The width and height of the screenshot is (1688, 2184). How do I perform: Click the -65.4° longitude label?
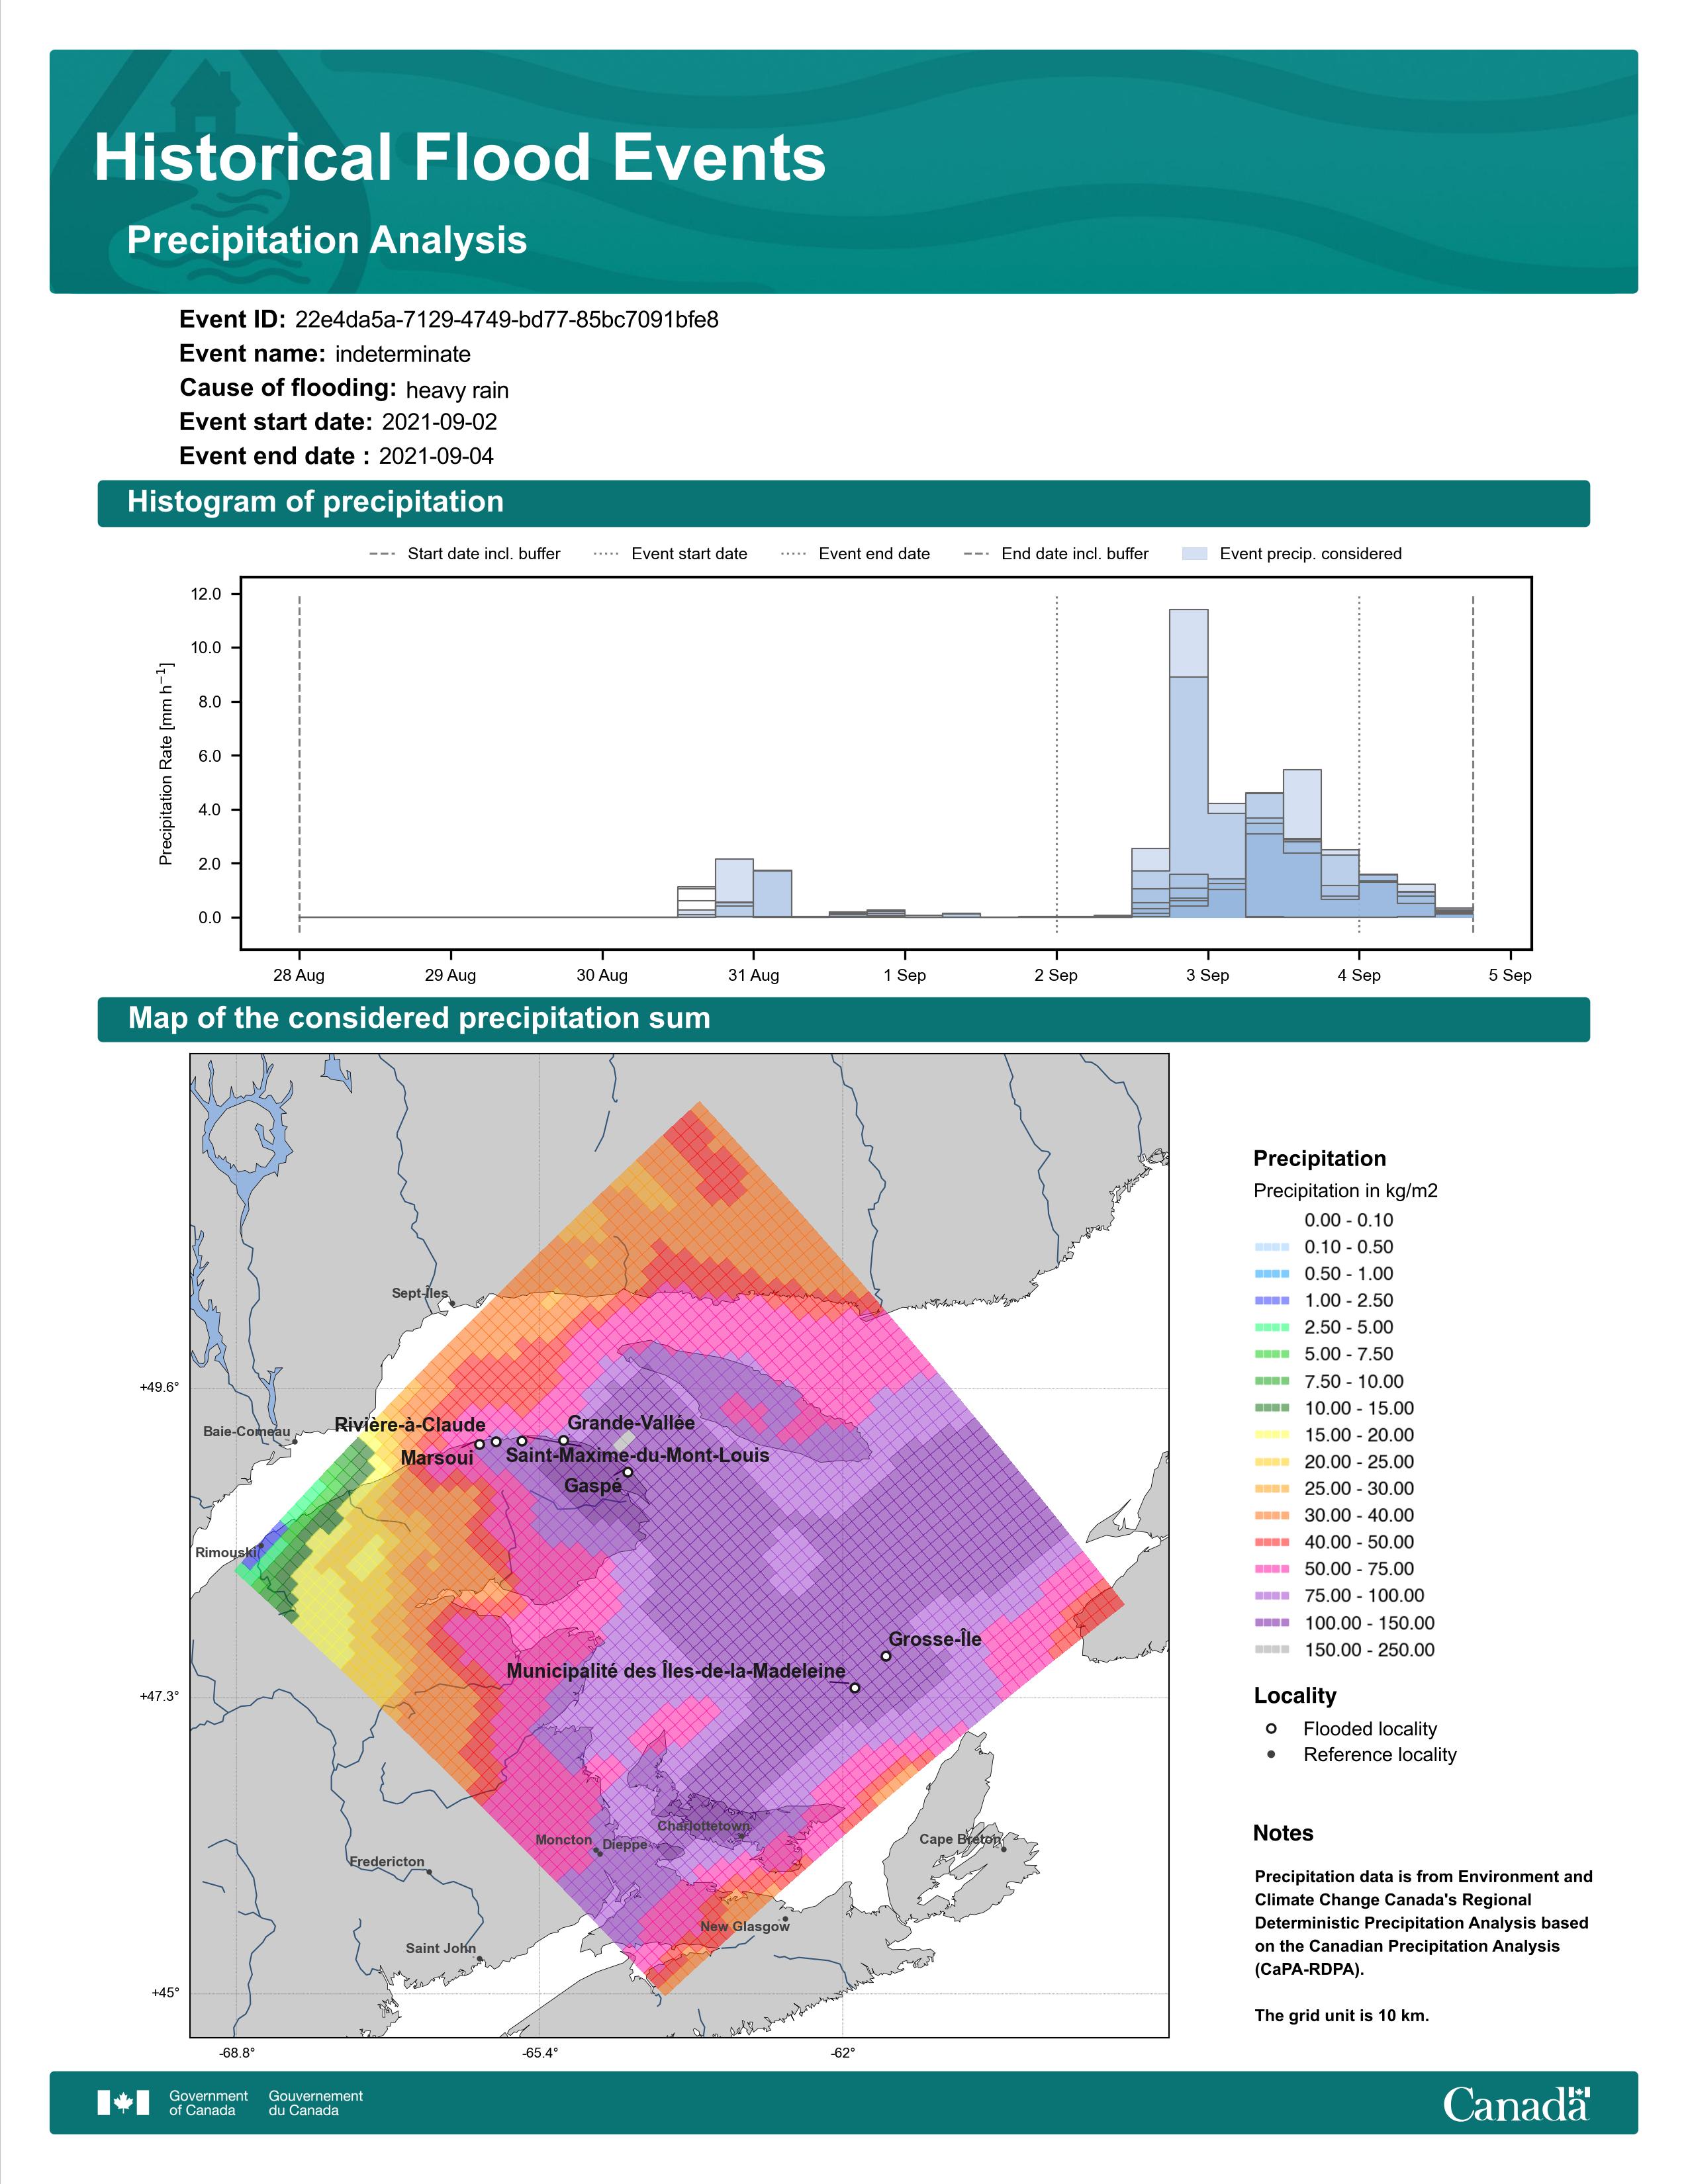pyautogui.click(x=541, y=2053)
